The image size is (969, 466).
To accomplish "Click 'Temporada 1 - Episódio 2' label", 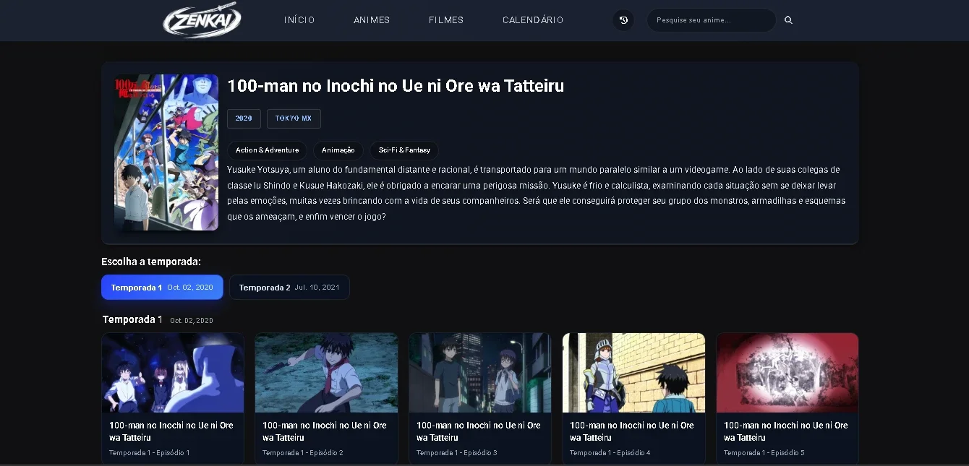I will (303, 453).
